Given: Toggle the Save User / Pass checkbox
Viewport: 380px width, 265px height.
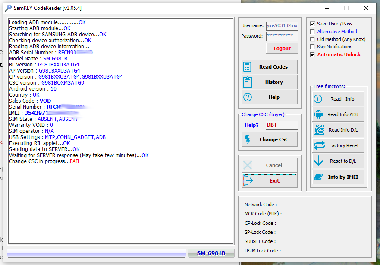Looking at the screenshot, I should pos(312,24).
